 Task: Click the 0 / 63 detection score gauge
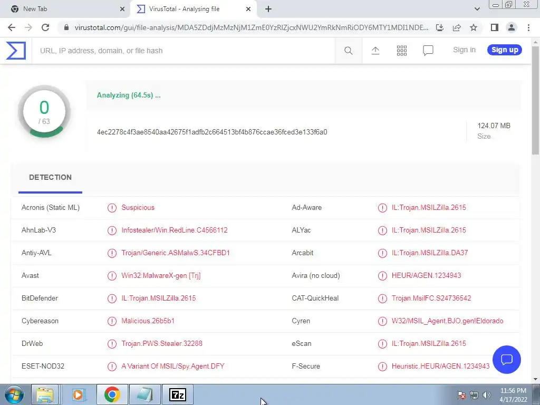44,112
